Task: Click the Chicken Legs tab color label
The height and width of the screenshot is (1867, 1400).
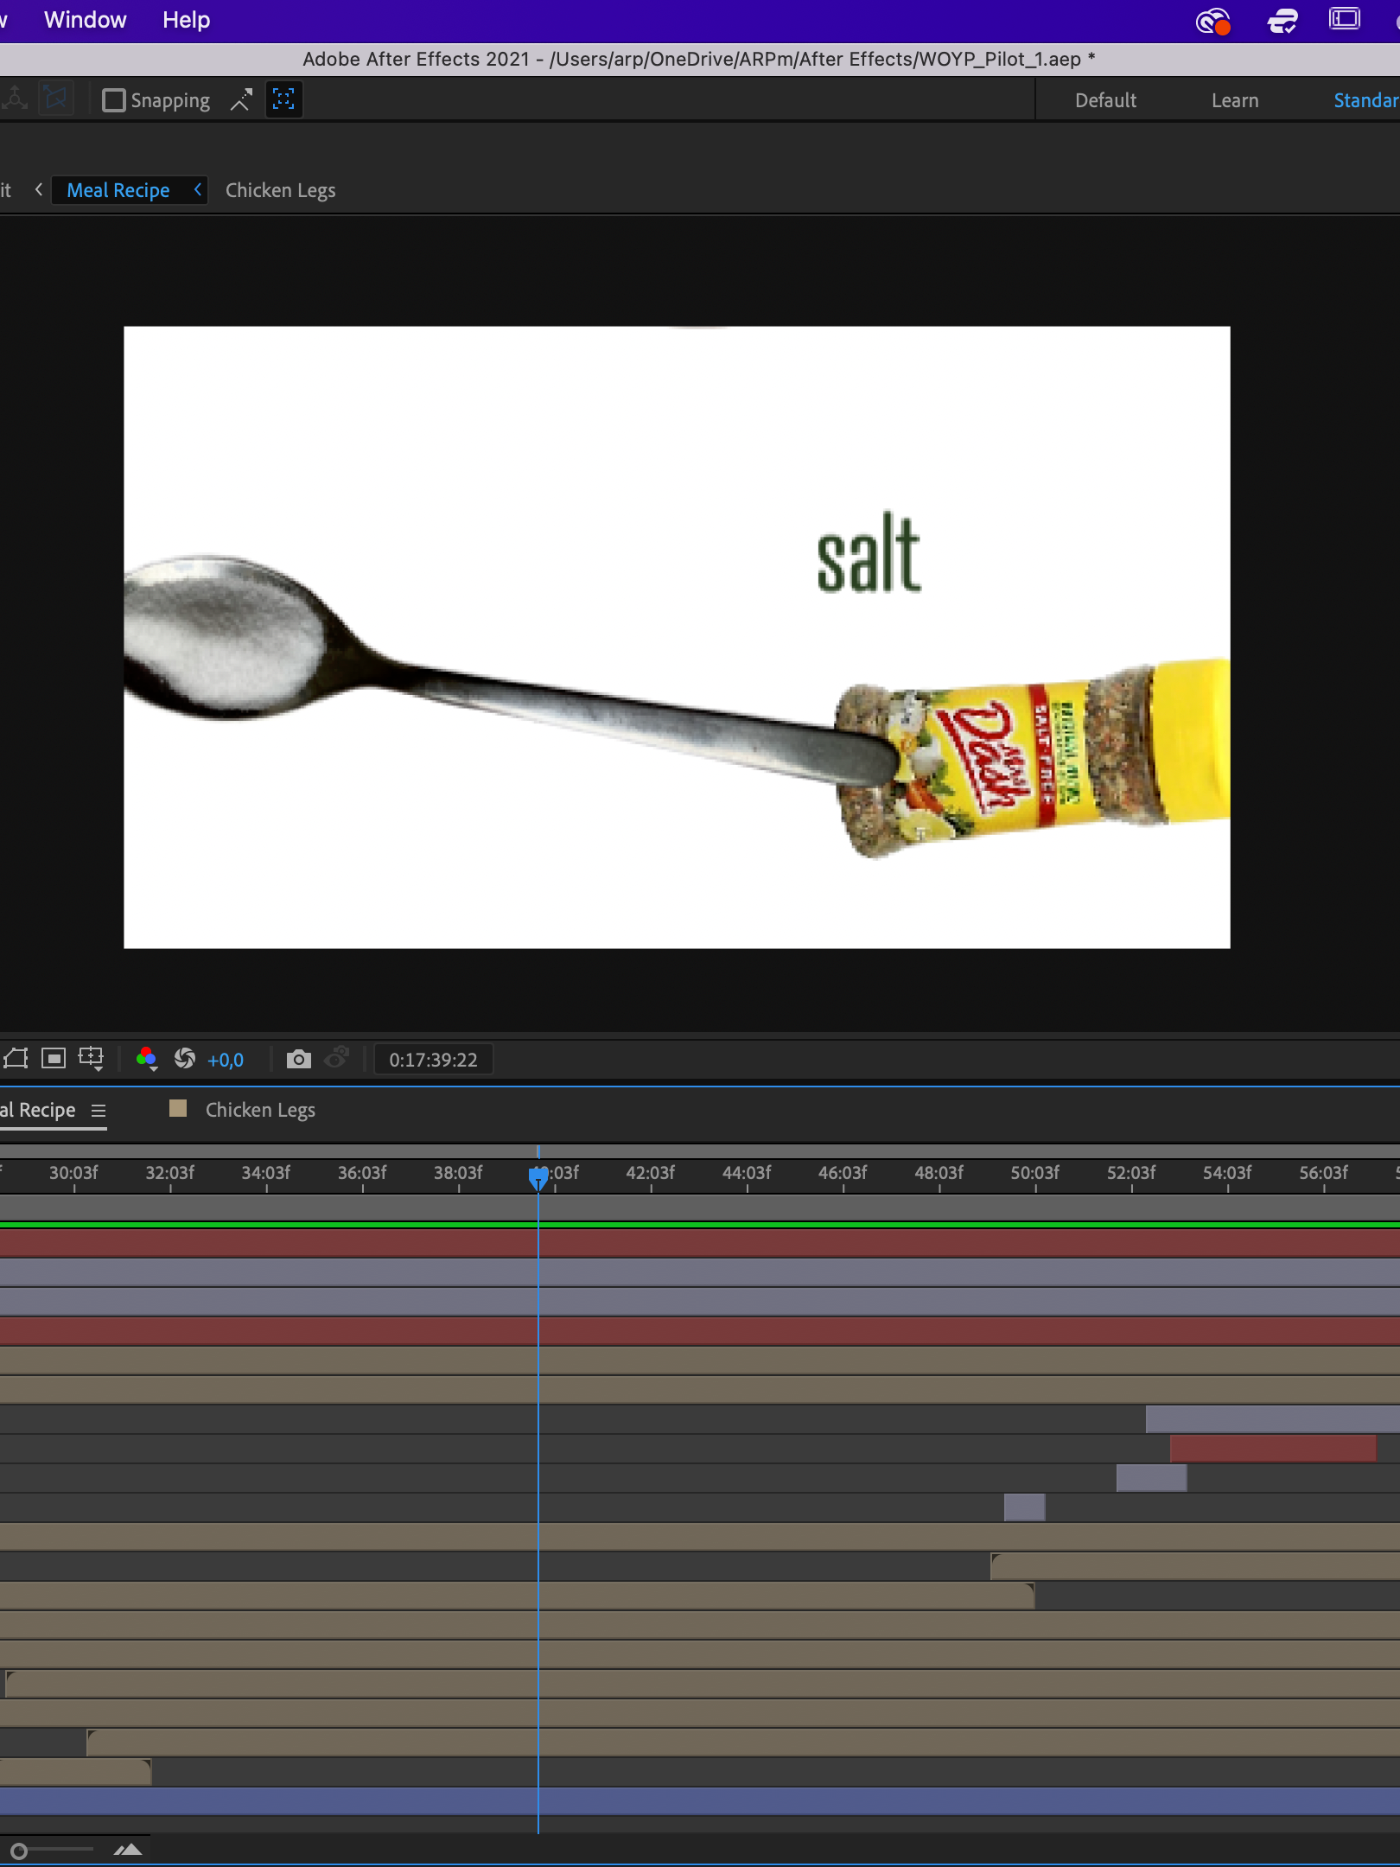Action: click(x=178, y=1108)
